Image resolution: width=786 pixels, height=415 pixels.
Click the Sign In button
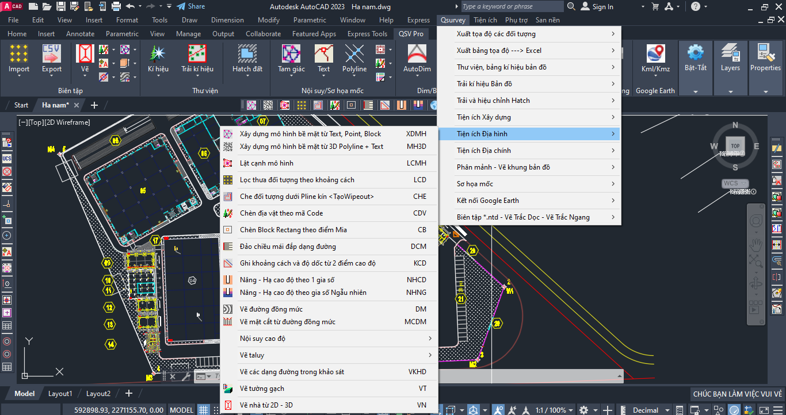pyautogui.click(x=597, y=6)
